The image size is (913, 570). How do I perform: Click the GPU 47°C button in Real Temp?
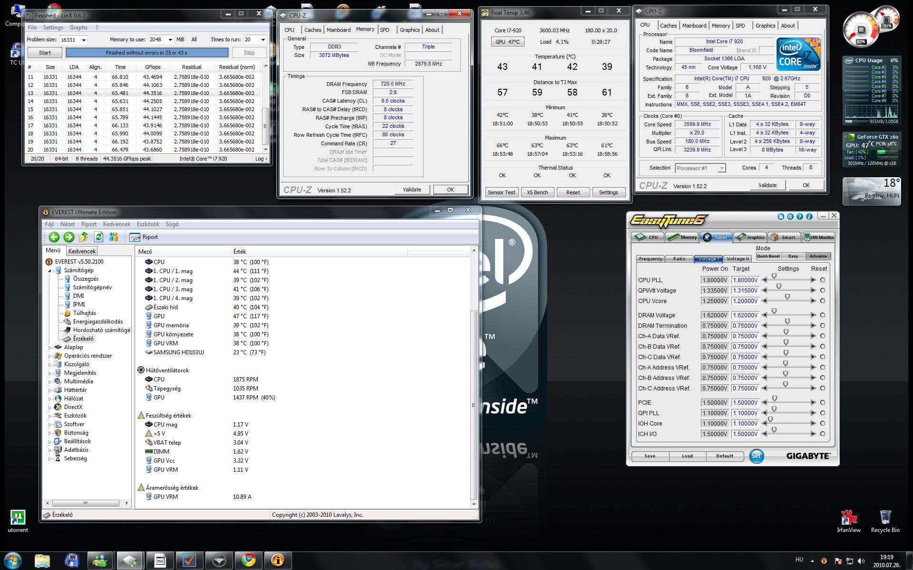pos(507,42)
